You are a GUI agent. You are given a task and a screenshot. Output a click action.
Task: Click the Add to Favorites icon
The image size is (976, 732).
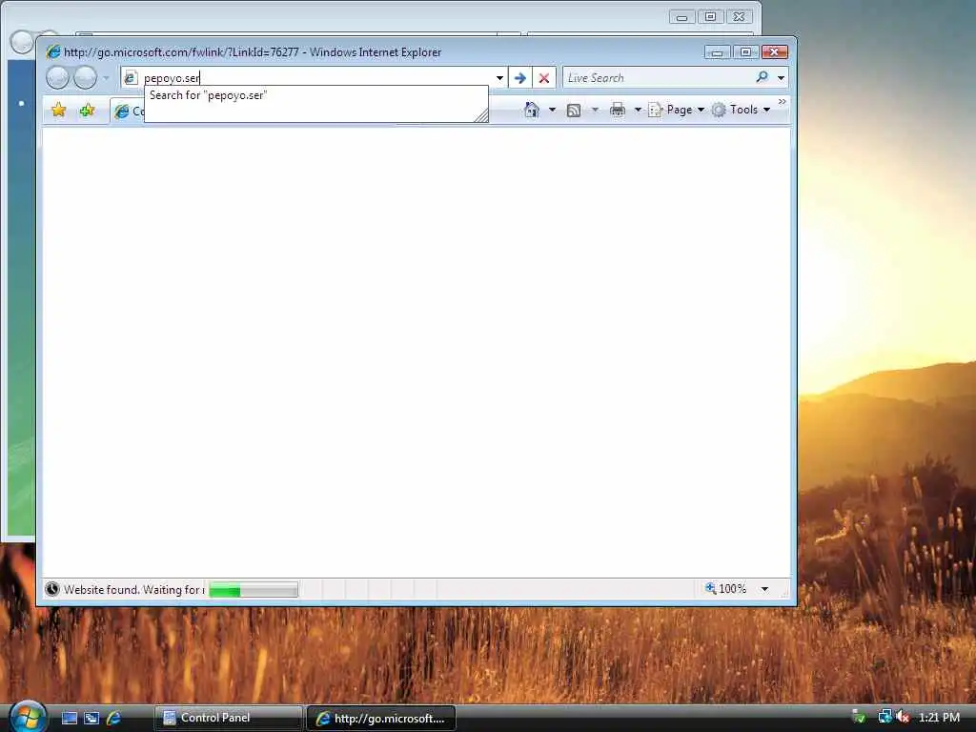click(x=87, y=111)
